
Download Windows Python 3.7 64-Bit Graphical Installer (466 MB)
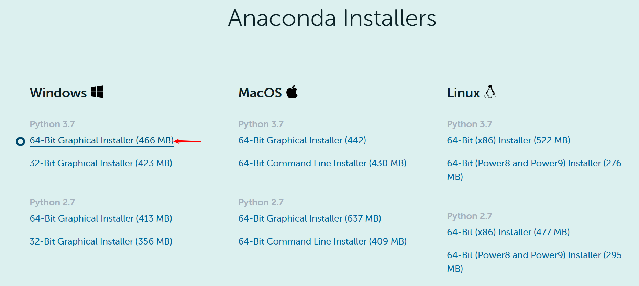[x=102, y=140]
